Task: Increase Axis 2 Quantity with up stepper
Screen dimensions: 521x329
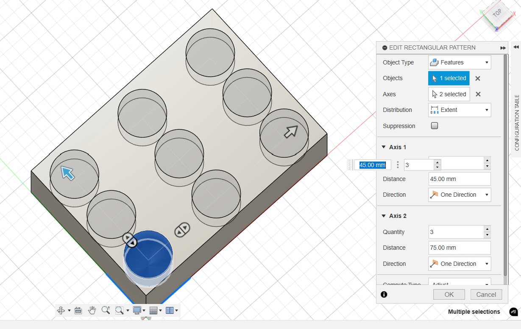Action: 488,229
